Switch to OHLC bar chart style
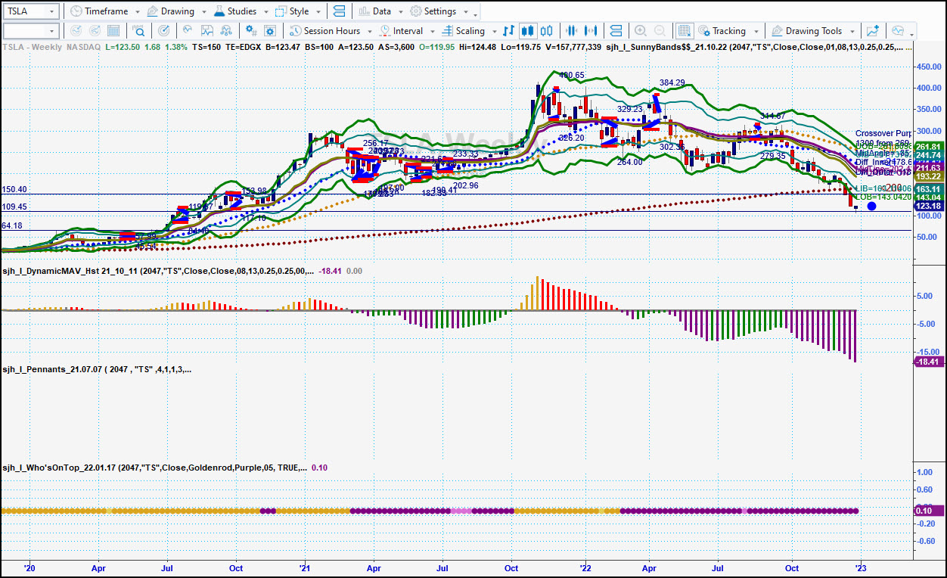Screen dimensions: 947x578 509,31
